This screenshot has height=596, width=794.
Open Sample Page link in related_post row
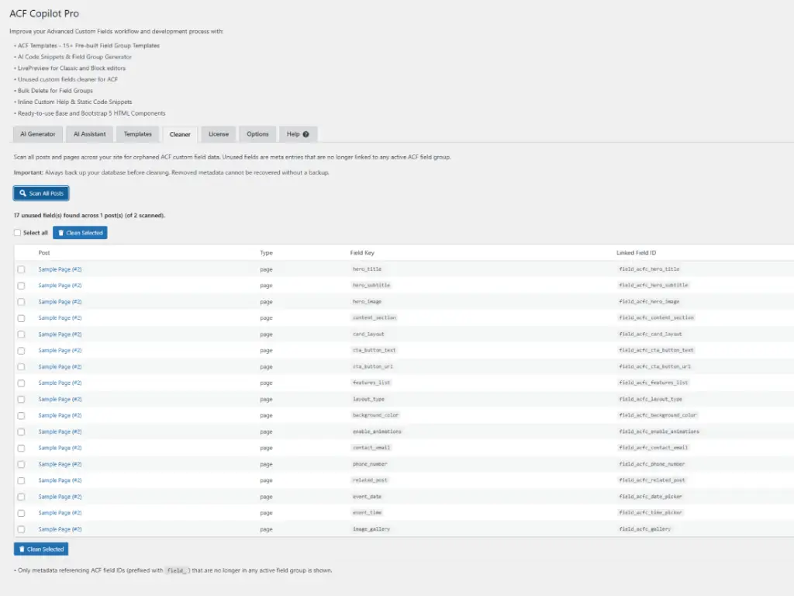click(x=60, y=480)
